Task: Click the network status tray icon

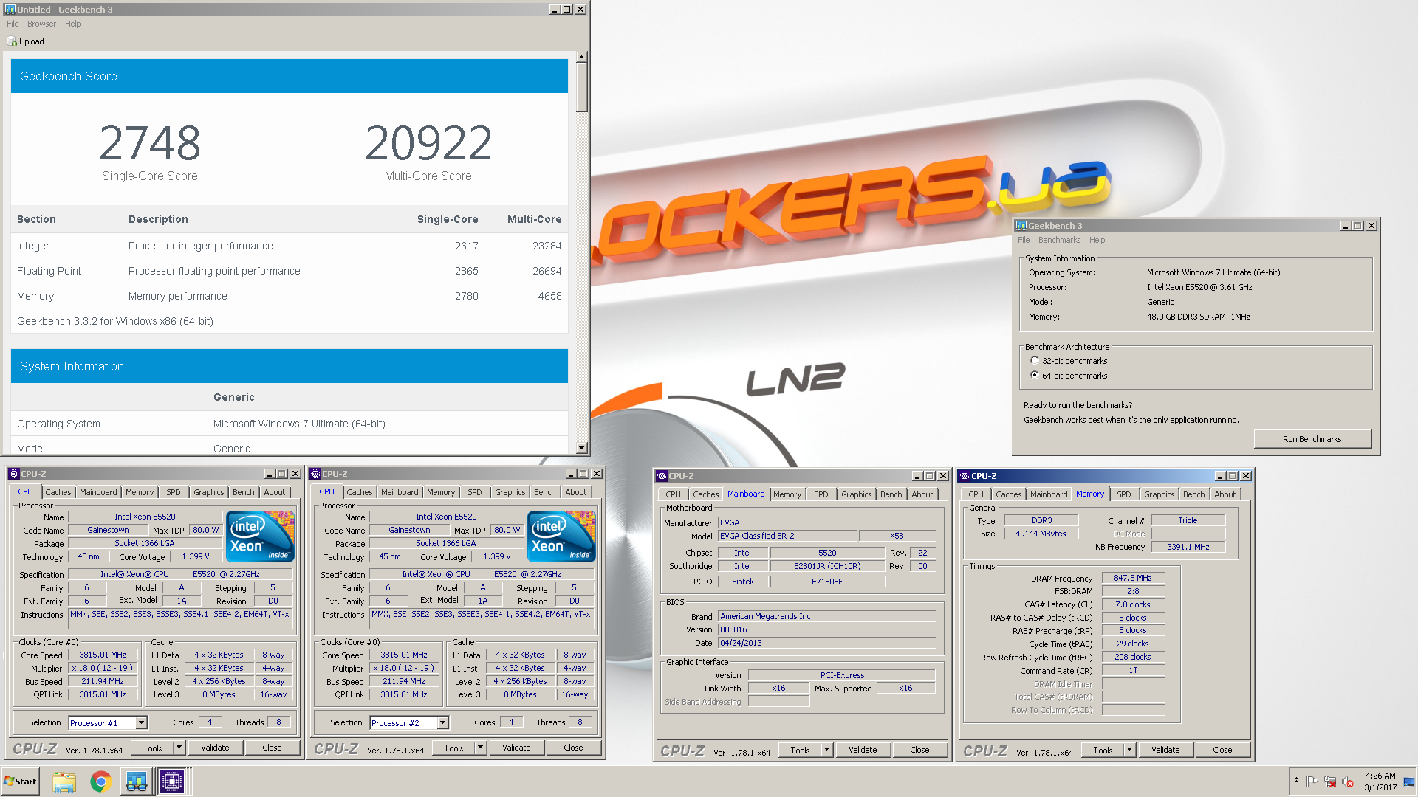Action: click(x=1330, y=782)
